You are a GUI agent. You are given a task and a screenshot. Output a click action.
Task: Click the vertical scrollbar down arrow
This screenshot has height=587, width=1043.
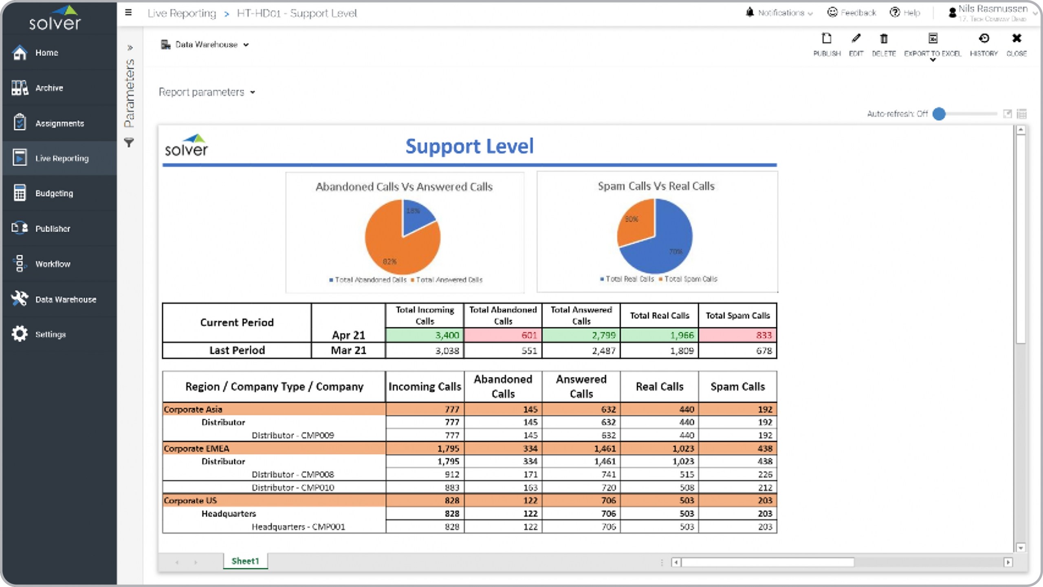click(x=1020, y=548)
